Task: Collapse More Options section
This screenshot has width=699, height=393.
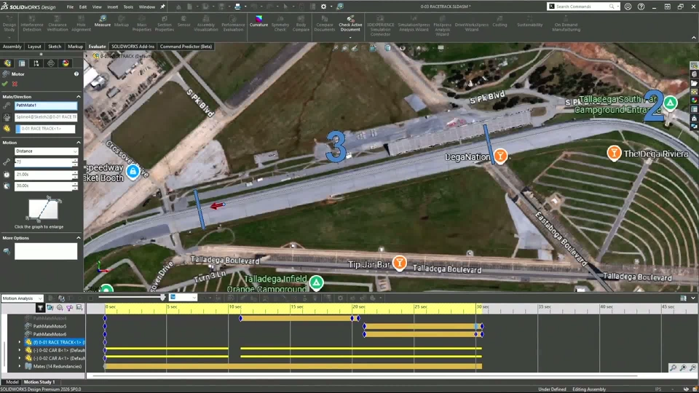Action: coord(79,238)
